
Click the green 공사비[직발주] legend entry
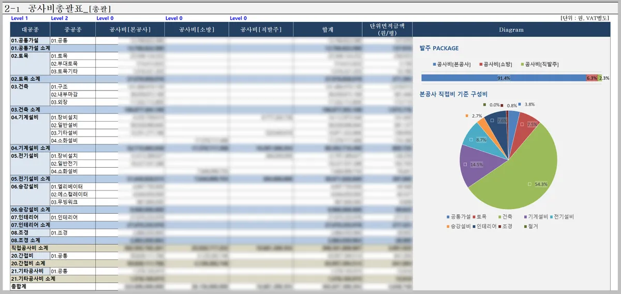[539, 64]
